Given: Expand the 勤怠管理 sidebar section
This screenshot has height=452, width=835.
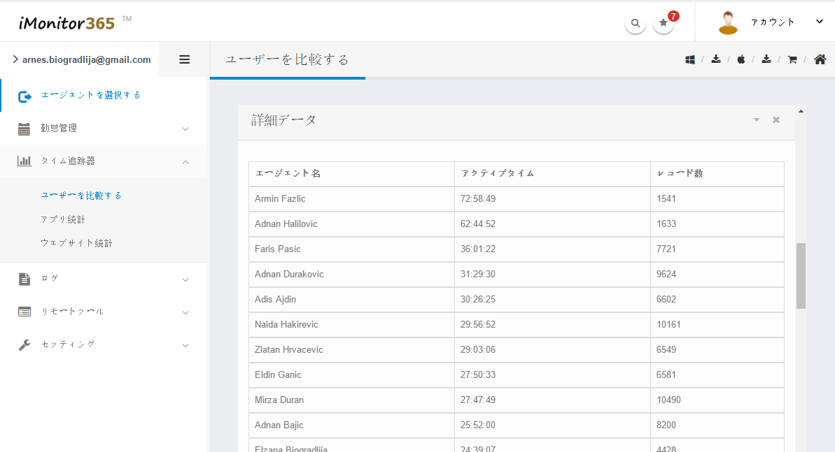Looking at the screenshot, I should tap(104, 129).
